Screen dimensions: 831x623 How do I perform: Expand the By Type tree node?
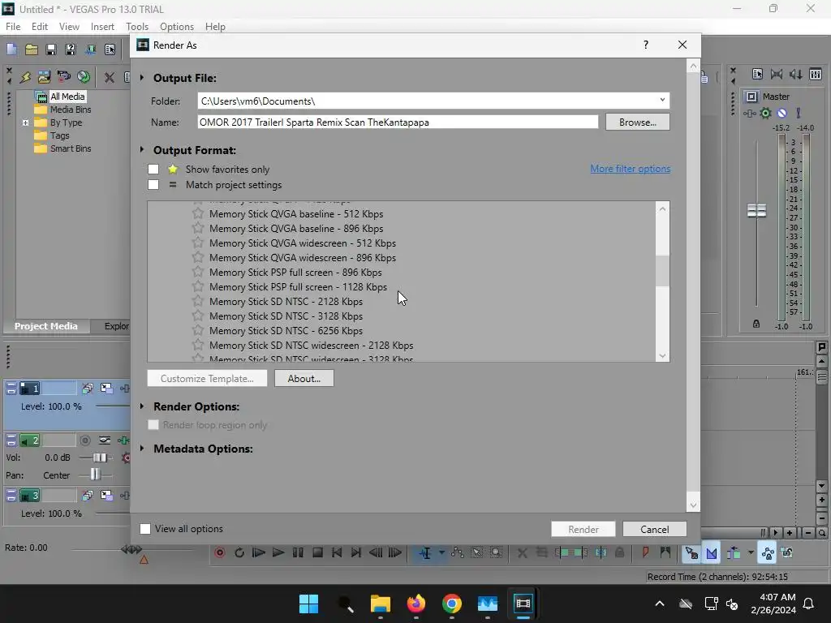[x=25, y=122]
